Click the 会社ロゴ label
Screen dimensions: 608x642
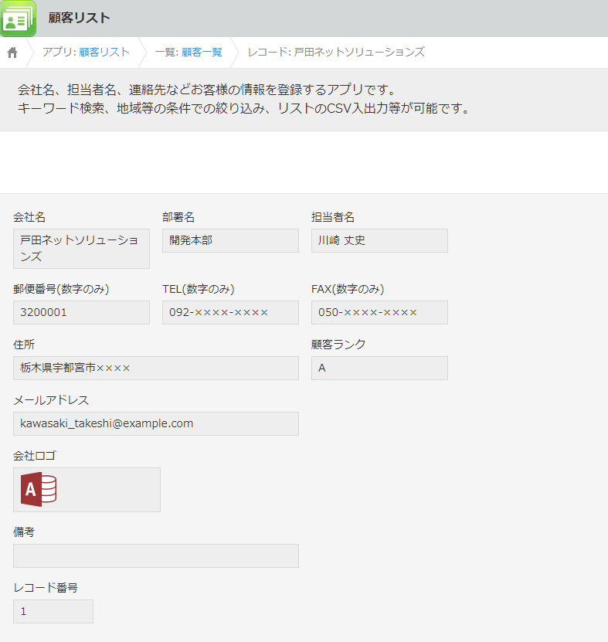(35, 456)
